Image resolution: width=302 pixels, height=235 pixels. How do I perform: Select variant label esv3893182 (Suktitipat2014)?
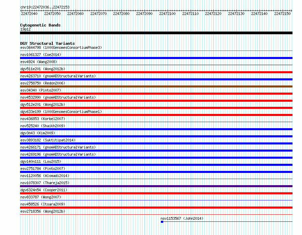(x=48, y=140)
